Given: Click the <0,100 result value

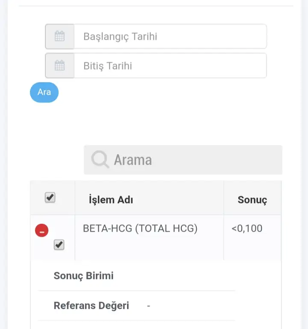Looking at the screenshot, I should pos(247,229).
